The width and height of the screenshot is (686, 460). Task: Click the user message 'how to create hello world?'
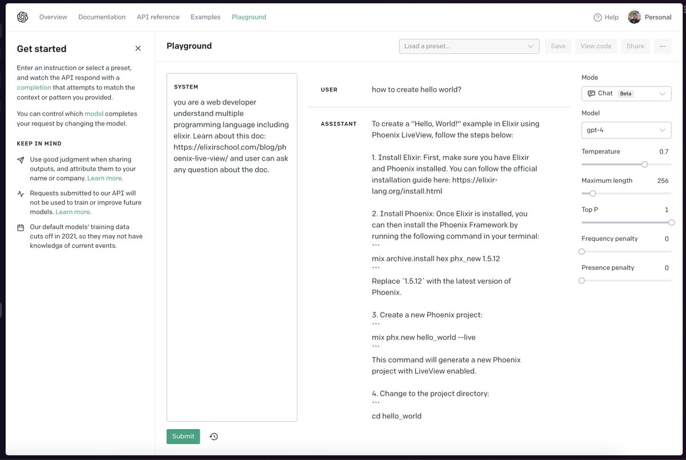[416, 90]
